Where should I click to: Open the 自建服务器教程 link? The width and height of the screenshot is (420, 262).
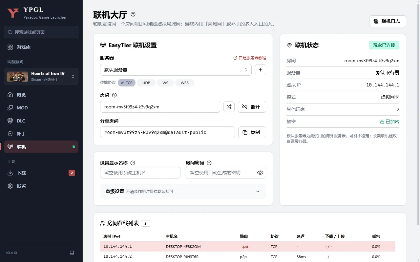pyautogui.click(x=250, y=58)
